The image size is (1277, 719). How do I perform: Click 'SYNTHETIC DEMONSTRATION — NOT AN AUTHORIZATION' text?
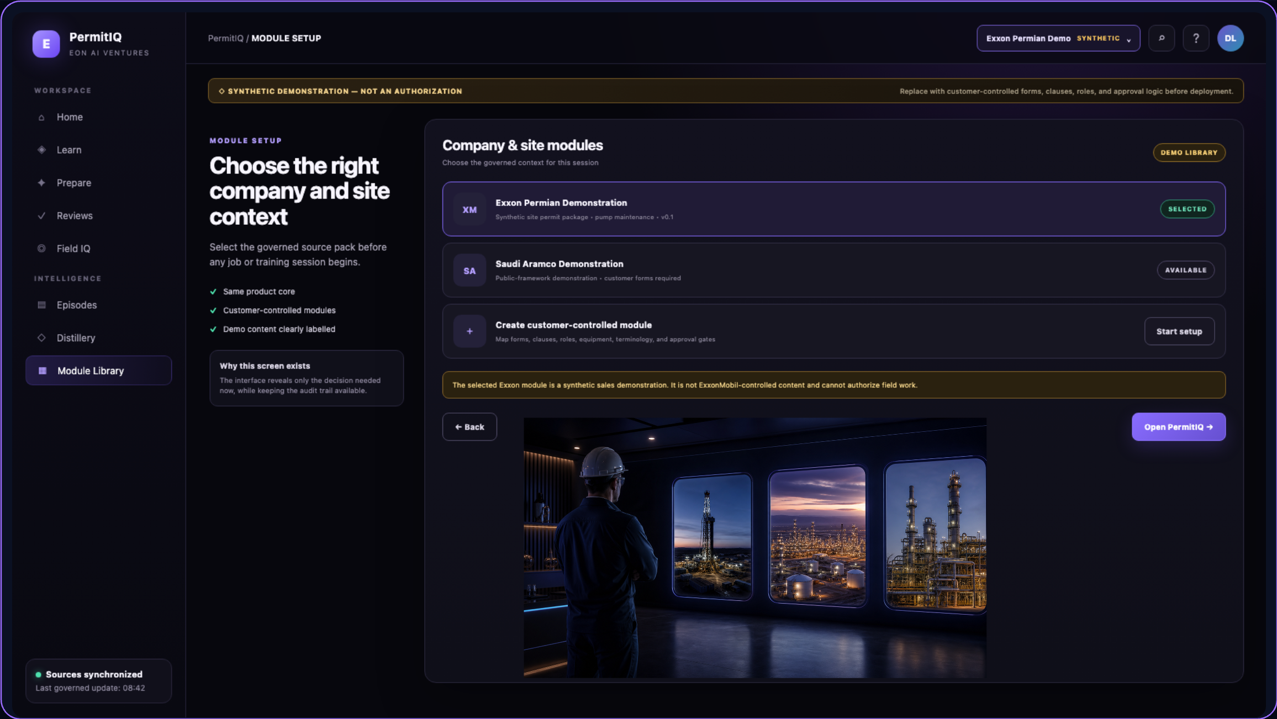(345, 91)
